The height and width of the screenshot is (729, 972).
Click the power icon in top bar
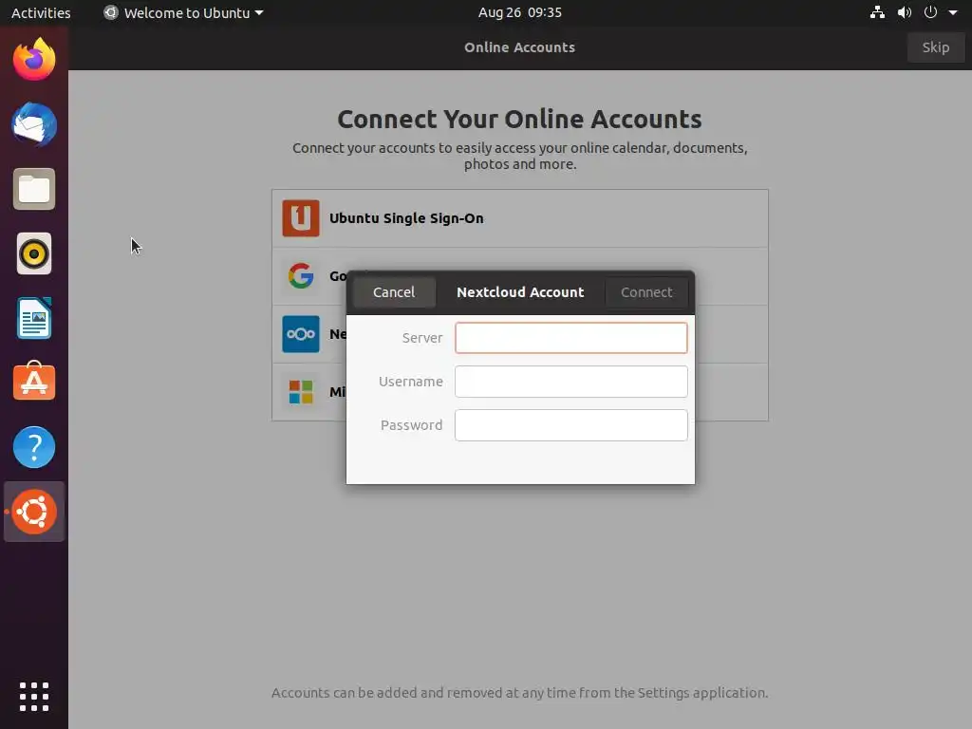pyautogui.click(x=930, y=12)
